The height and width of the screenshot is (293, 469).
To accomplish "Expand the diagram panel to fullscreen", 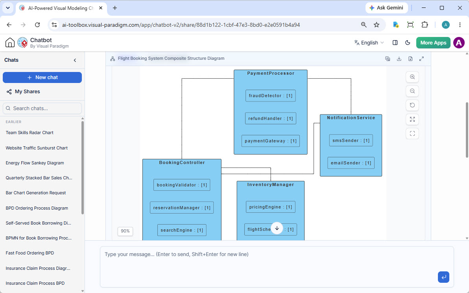I will click(421, 59).
